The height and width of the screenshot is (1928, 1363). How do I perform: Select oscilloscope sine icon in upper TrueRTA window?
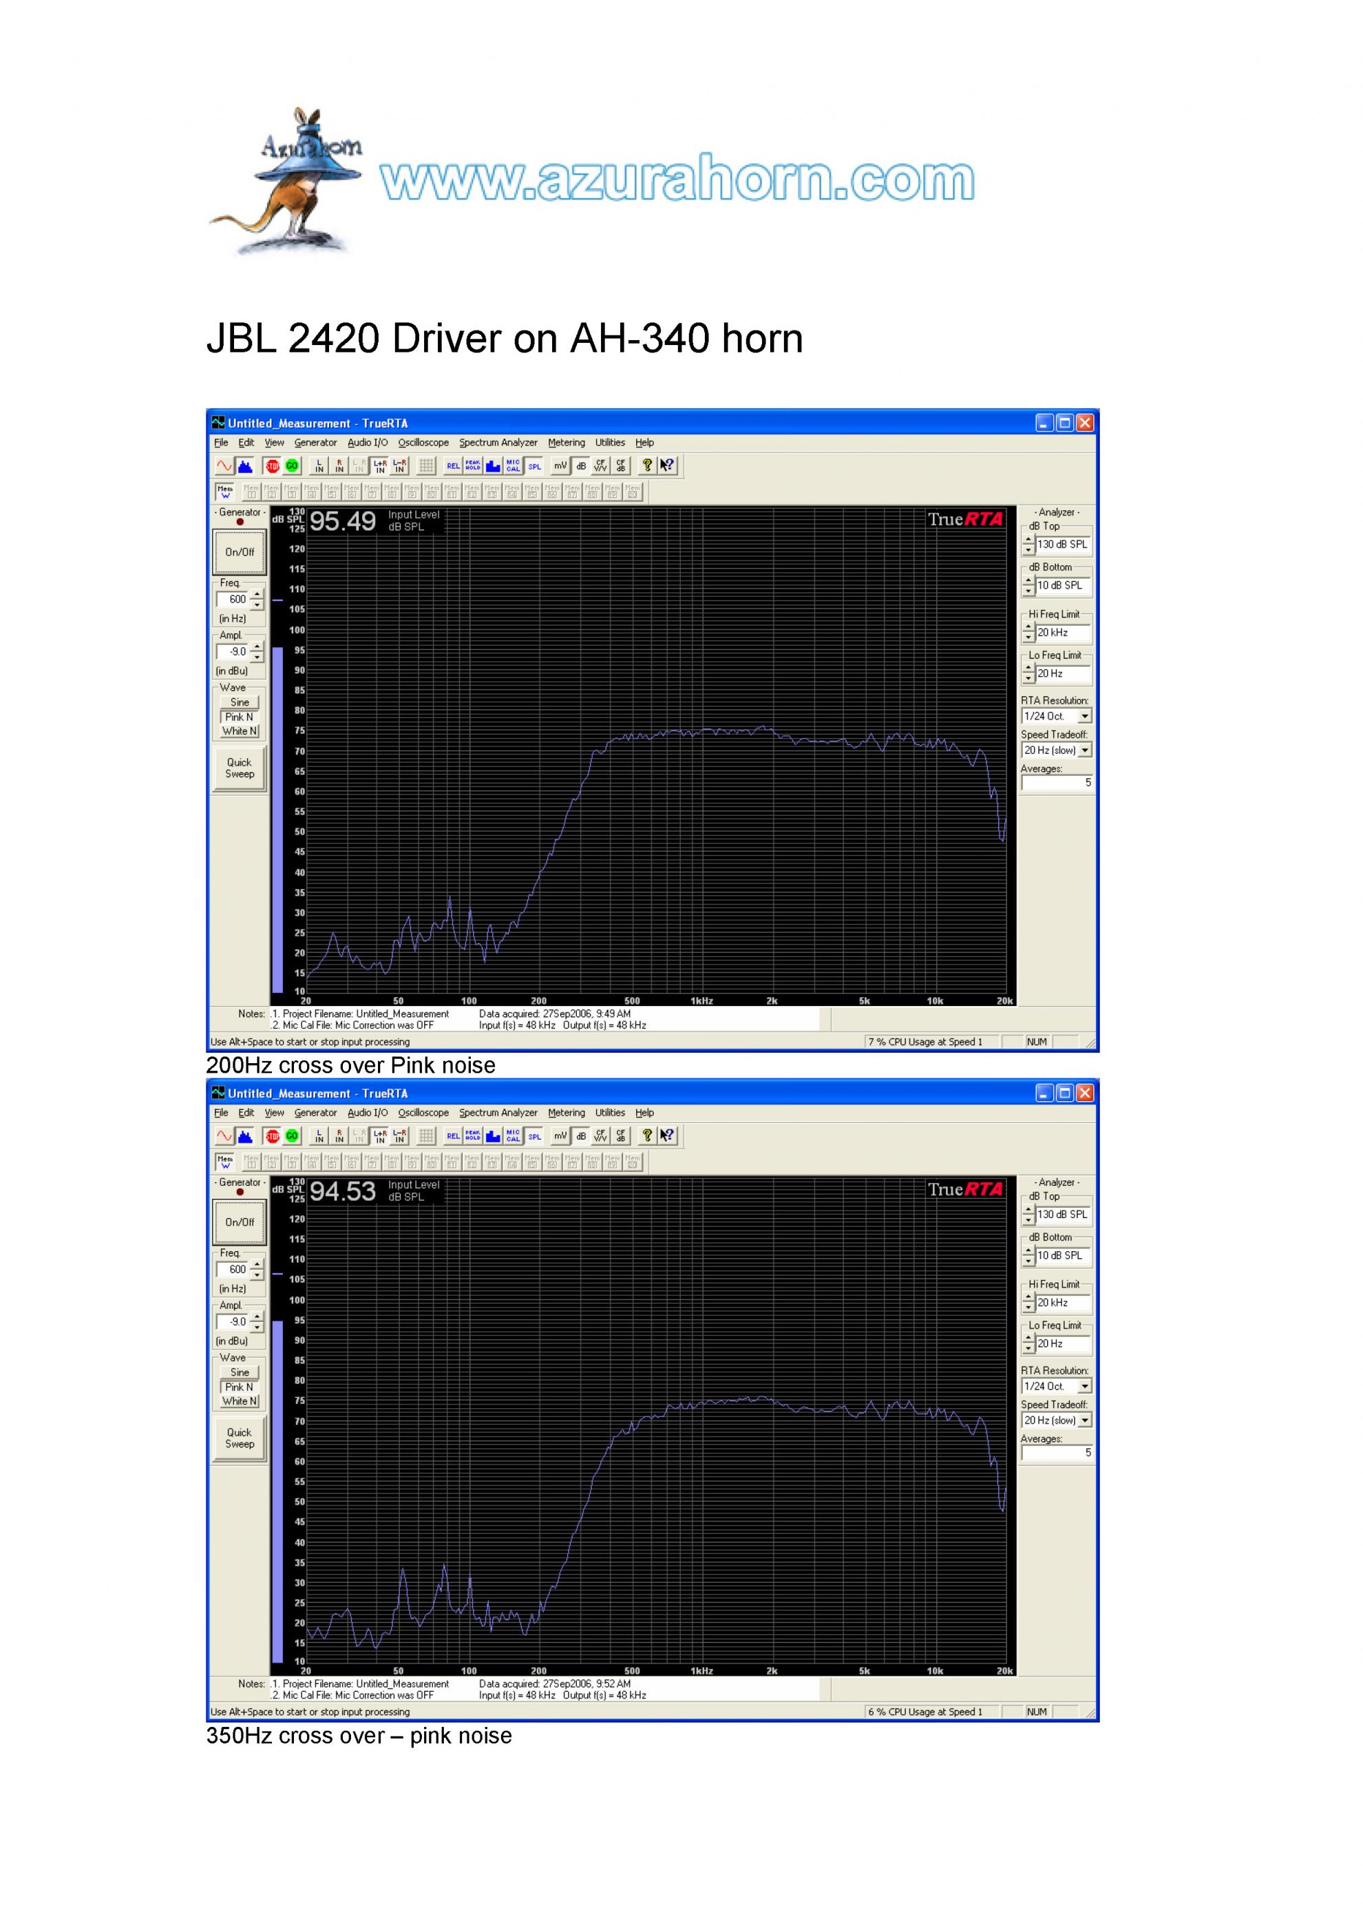click(x=224, y=465)
